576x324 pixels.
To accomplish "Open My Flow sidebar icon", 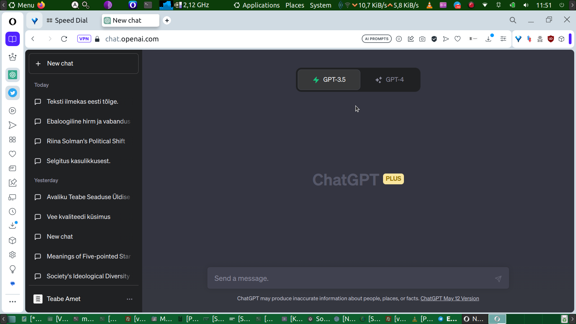I will pyautogui.click(x=13, y=125).
